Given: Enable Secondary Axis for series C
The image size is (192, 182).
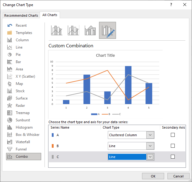Looking at the screenshot, I should pos(173,157).
